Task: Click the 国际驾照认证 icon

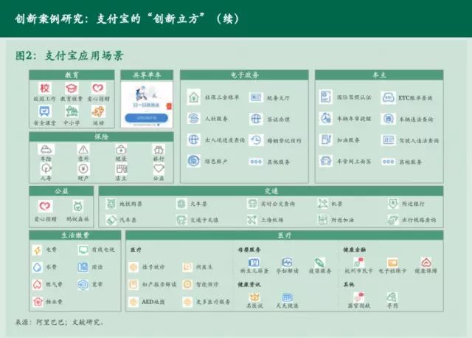Action: (326, 97)
